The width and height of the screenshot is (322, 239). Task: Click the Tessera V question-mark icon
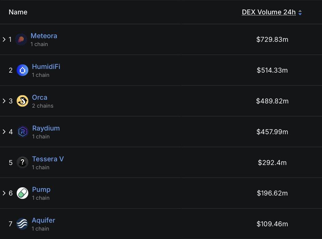click(x=22, y=162)
